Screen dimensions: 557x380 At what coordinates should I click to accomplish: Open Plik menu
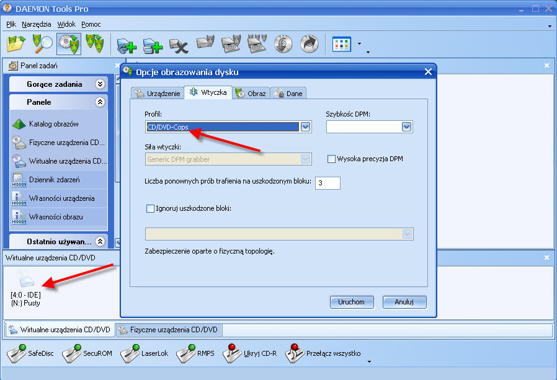pos(11,24)
